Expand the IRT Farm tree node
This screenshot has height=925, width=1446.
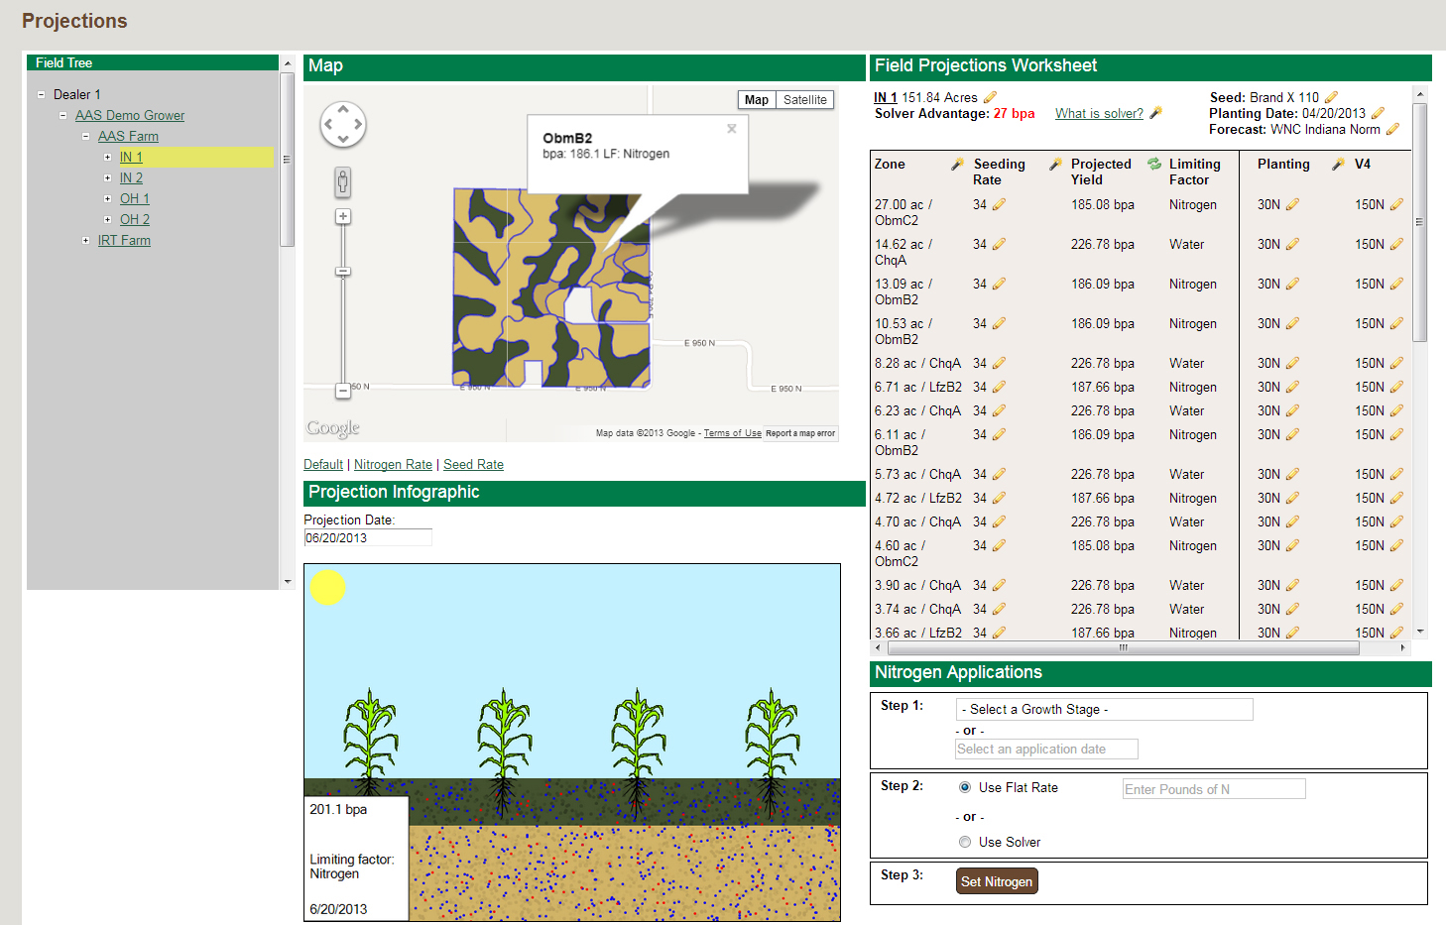[86, 241]
